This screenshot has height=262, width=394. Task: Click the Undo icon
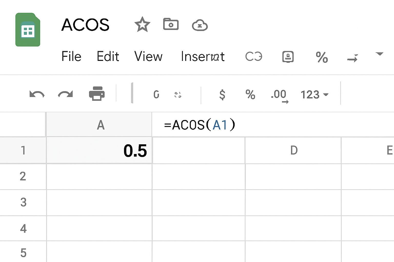tap(37, 94)
